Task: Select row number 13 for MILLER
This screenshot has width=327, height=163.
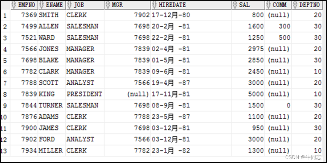Action: click(x=5, y=151)
